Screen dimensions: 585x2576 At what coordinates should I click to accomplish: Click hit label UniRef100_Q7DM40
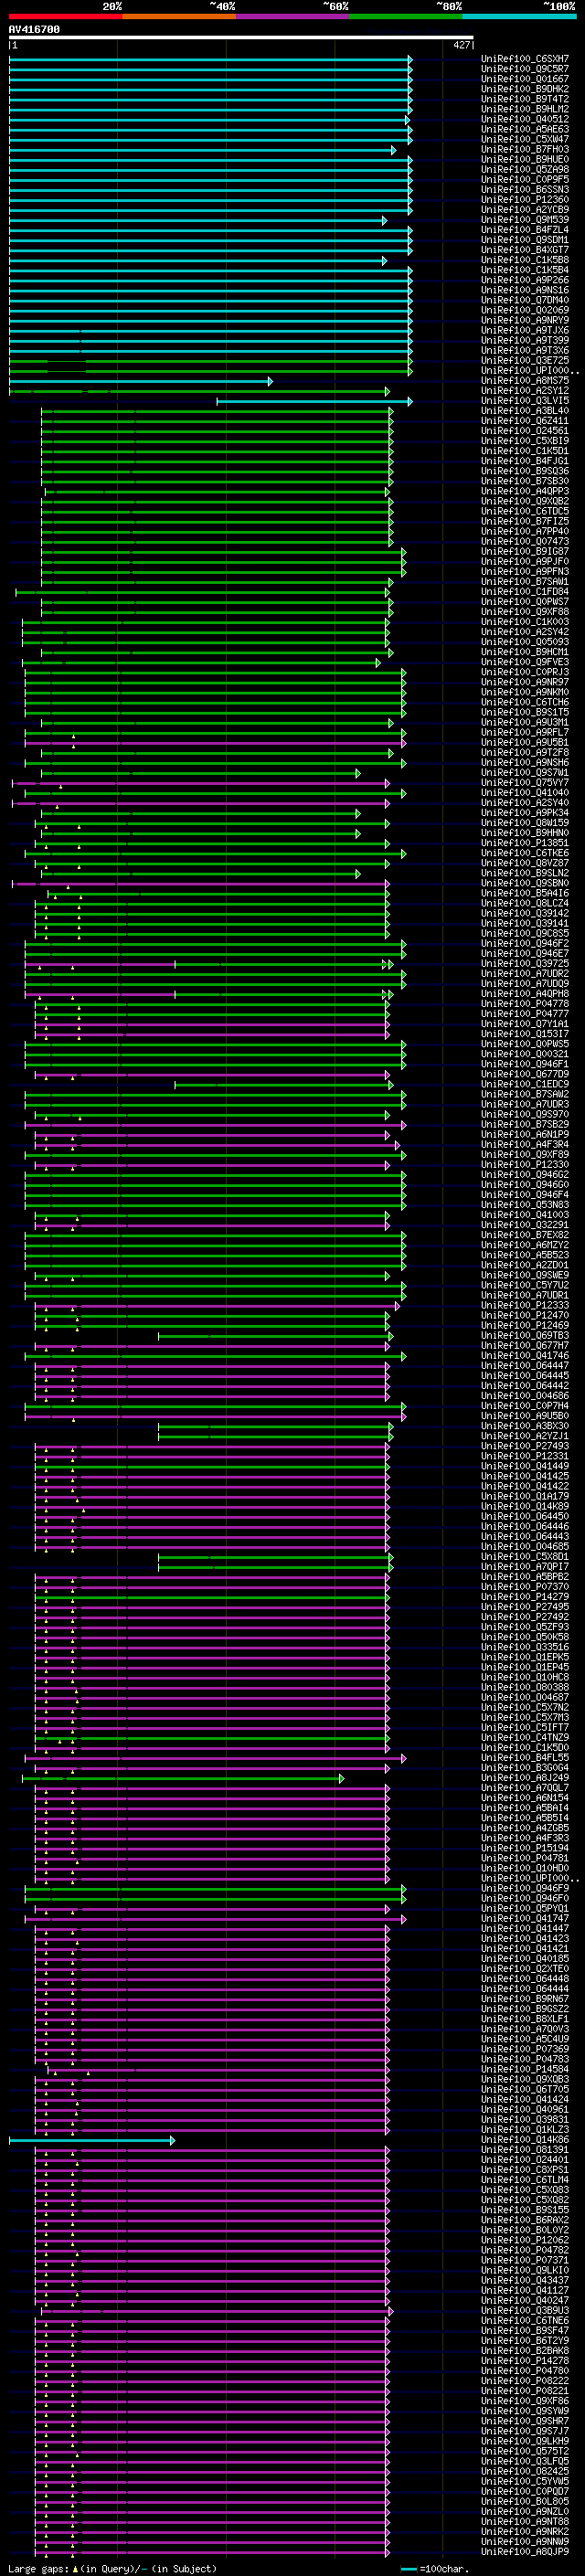525,300
